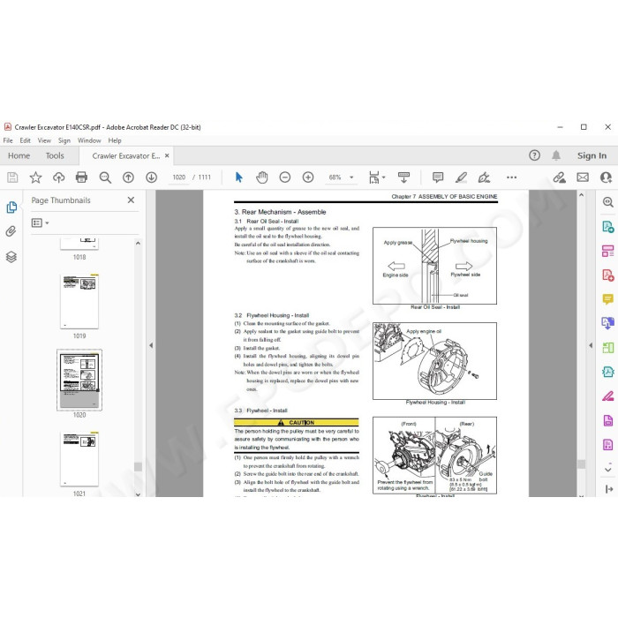The height and width of the screenshot is (618, 618).
Task: Send file by email envelope icon
Action: tap(583, 177)
